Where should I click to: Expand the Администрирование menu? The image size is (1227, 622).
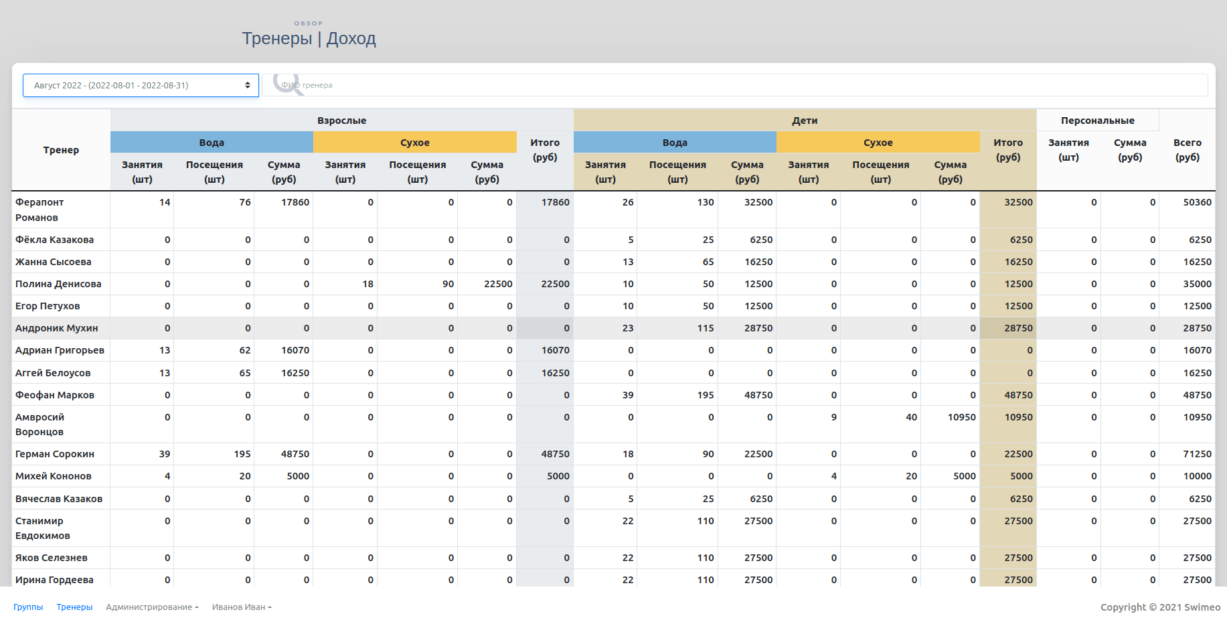[x=152, y=607]
